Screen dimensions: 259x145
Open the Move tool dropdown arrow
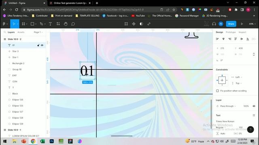click(x=17, y=24)
